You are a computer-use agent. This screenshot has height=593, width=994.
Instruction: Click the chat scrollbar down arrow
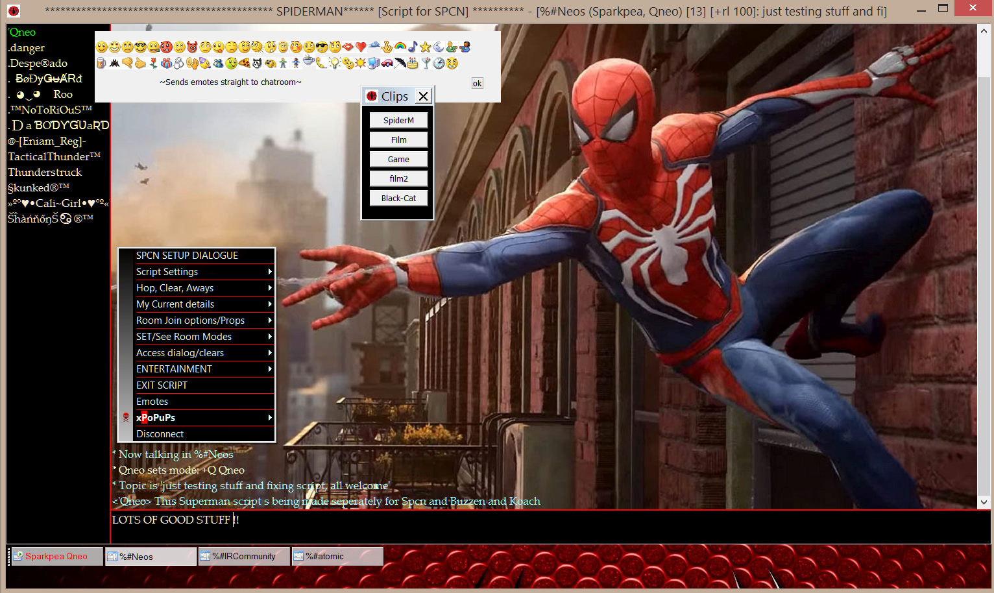click(984, 502)
